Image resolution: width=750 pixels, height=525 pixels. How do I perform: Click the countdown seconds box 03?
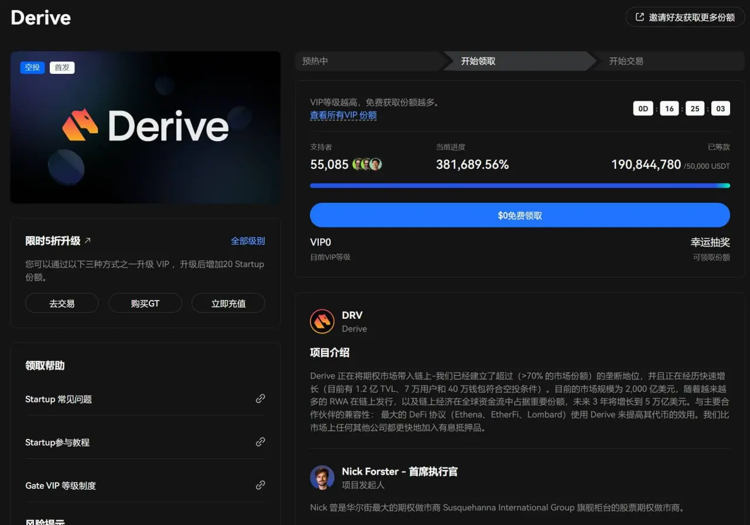tap(721, 108)
